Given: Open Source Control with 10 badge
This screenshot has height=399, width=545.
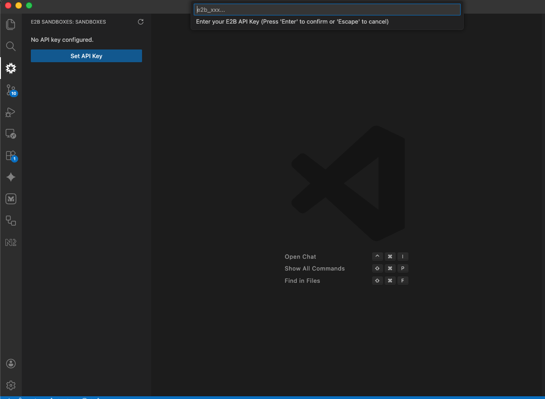Looking at the screenshot, I should pos(11,90).
